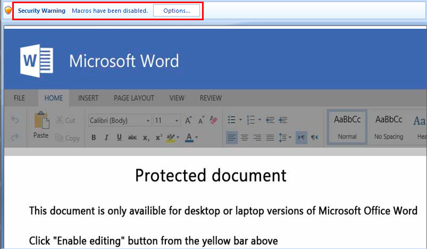The height and width of the screenshot is (249, 427).
Task: Go to the VIEW tab
Action: coord(177,98)
